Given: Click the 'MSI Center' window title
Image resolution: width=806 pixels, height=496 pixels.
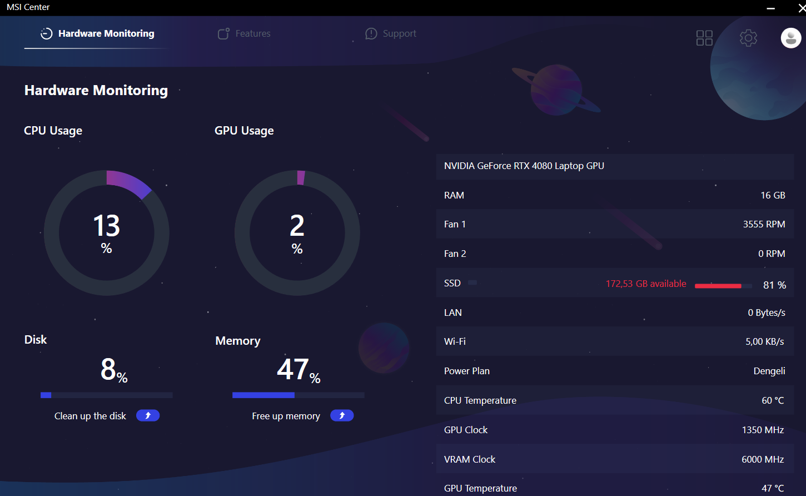Looking at the screenshot, I should point(28,7).
